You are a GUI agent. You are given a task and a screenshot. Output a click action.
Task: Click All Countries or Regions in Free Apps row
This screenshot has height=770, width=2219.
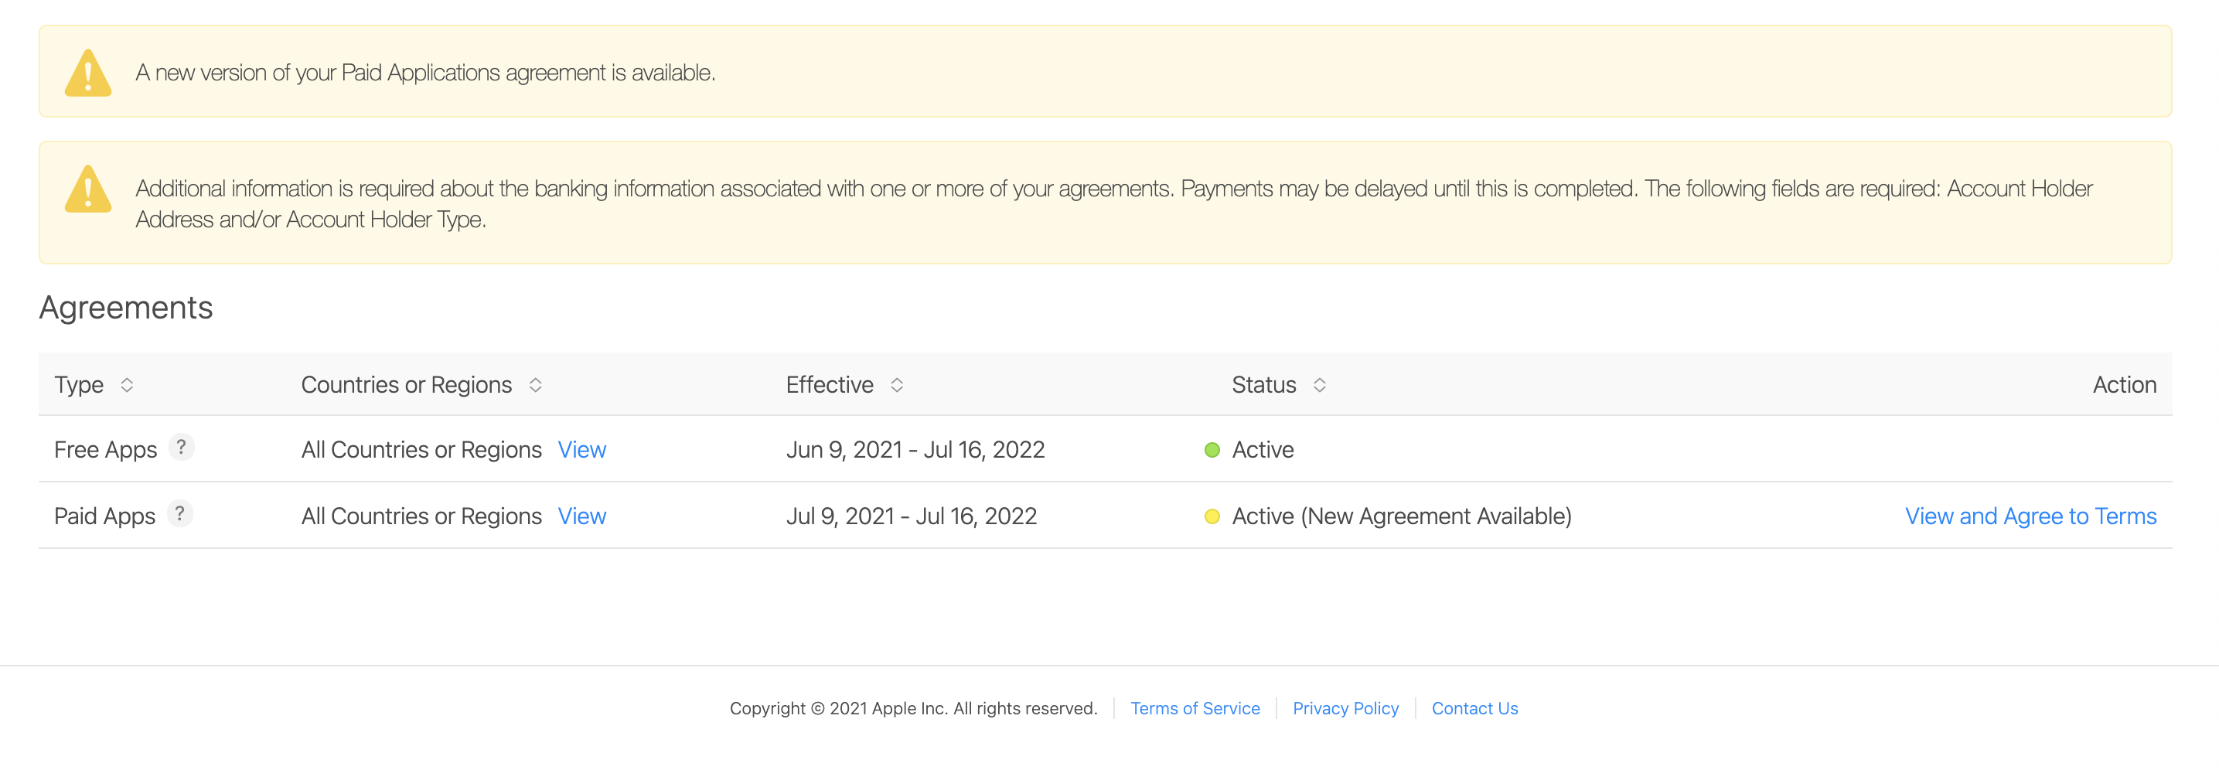[x=421, y=450]
